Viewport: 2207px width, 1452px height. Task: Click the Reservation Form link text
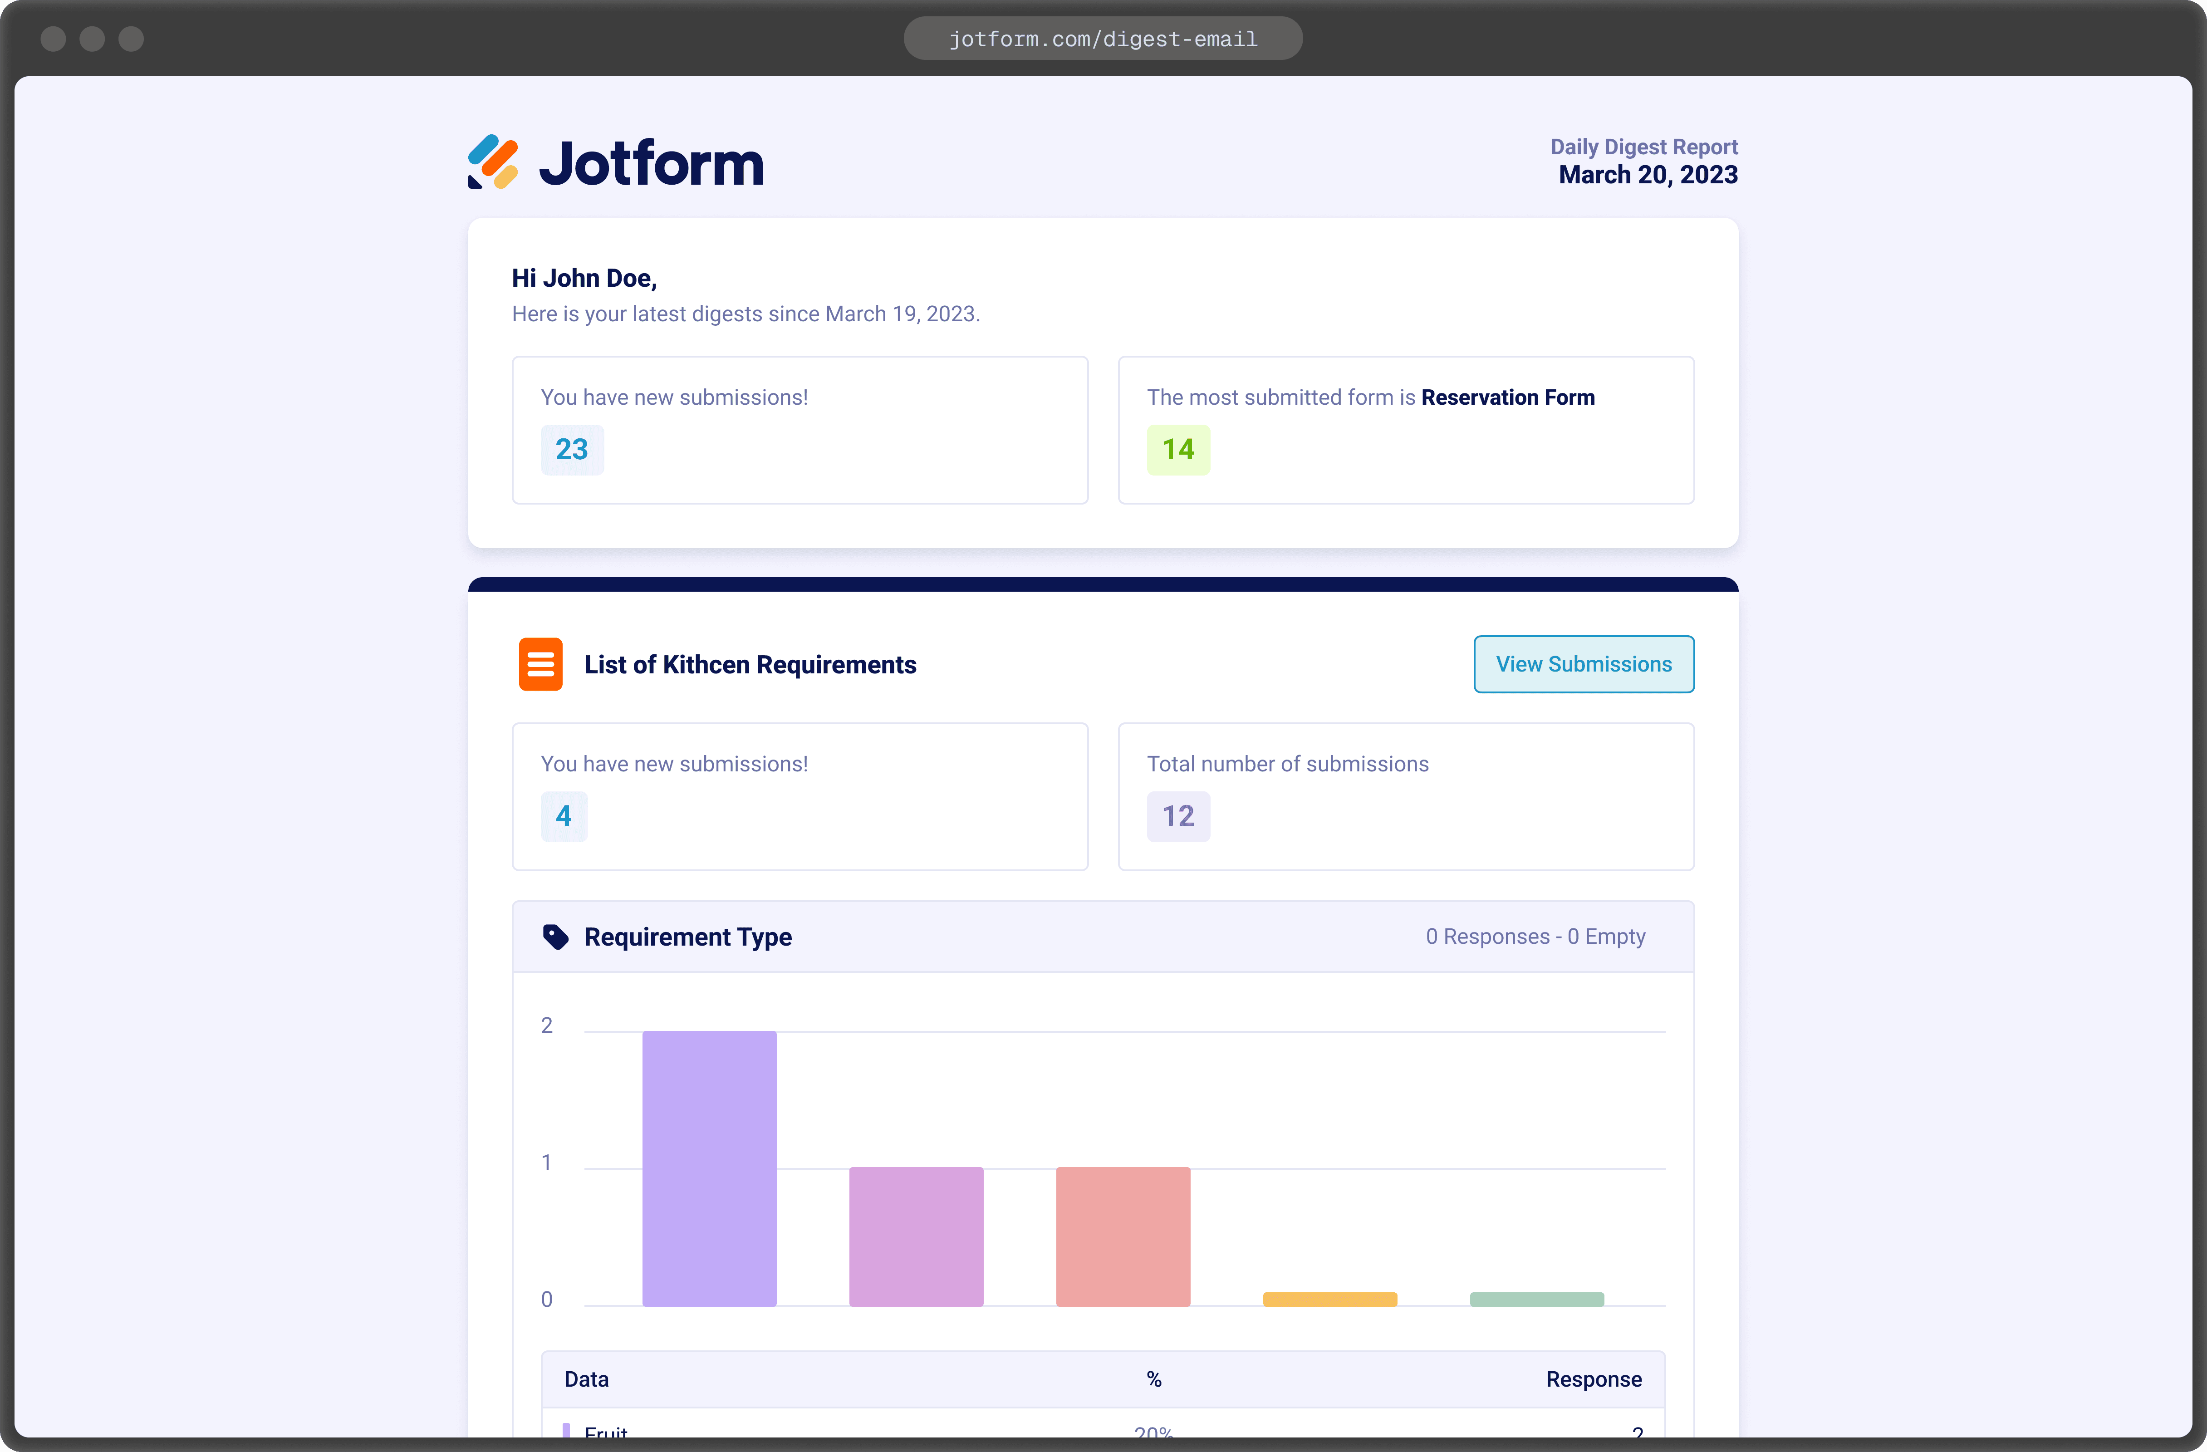coord(1508,397)
